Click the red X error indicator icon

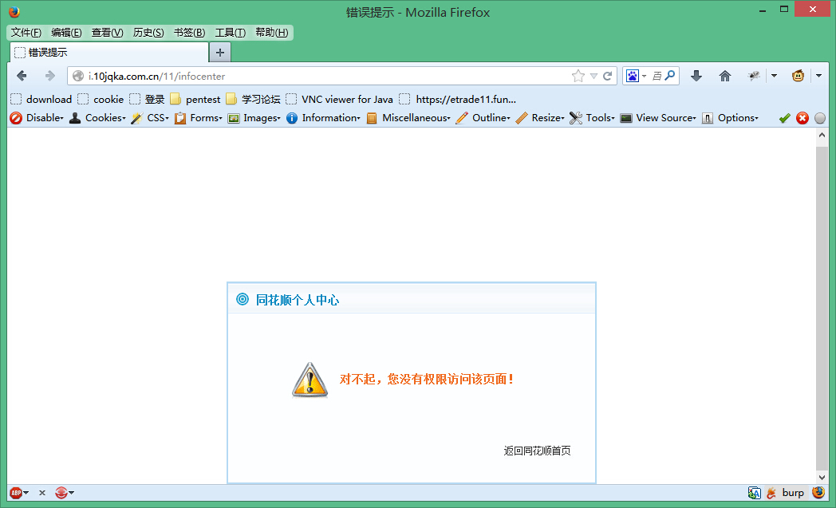tap(802, 118)
